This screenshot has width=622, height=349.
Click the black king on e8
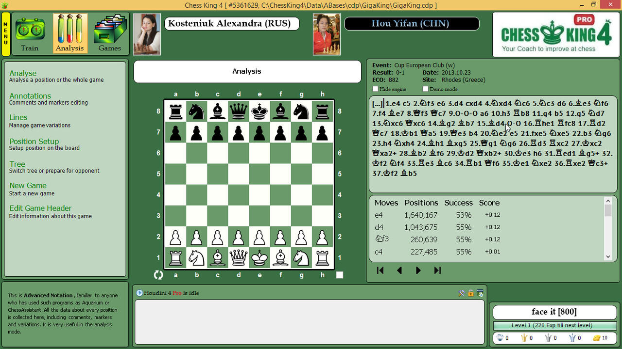point(260,111)
